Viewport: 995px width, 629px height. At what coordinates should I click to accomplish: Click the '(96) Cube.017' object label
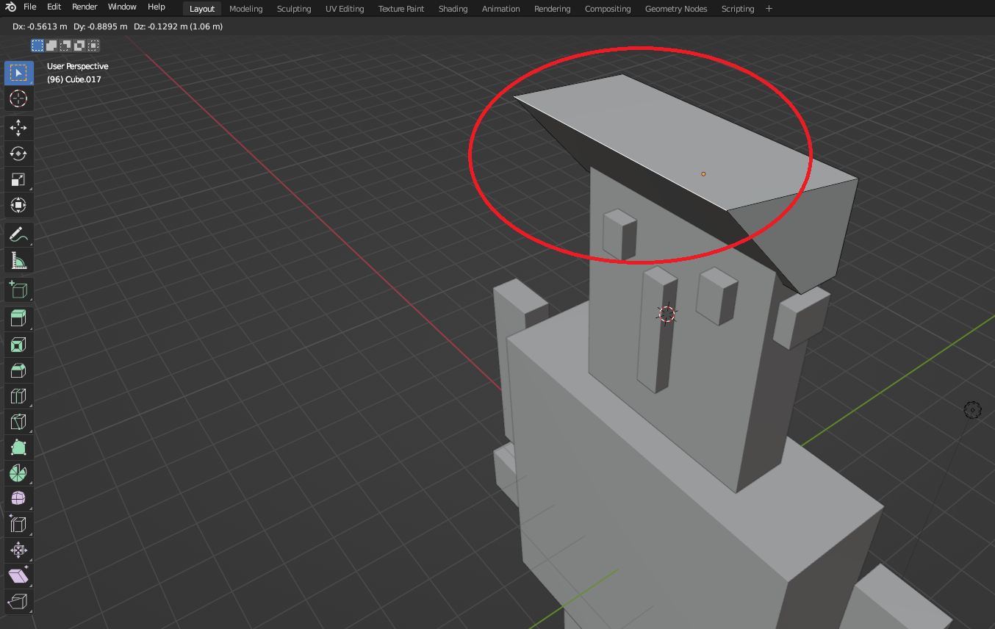click(x=74, y=79)
